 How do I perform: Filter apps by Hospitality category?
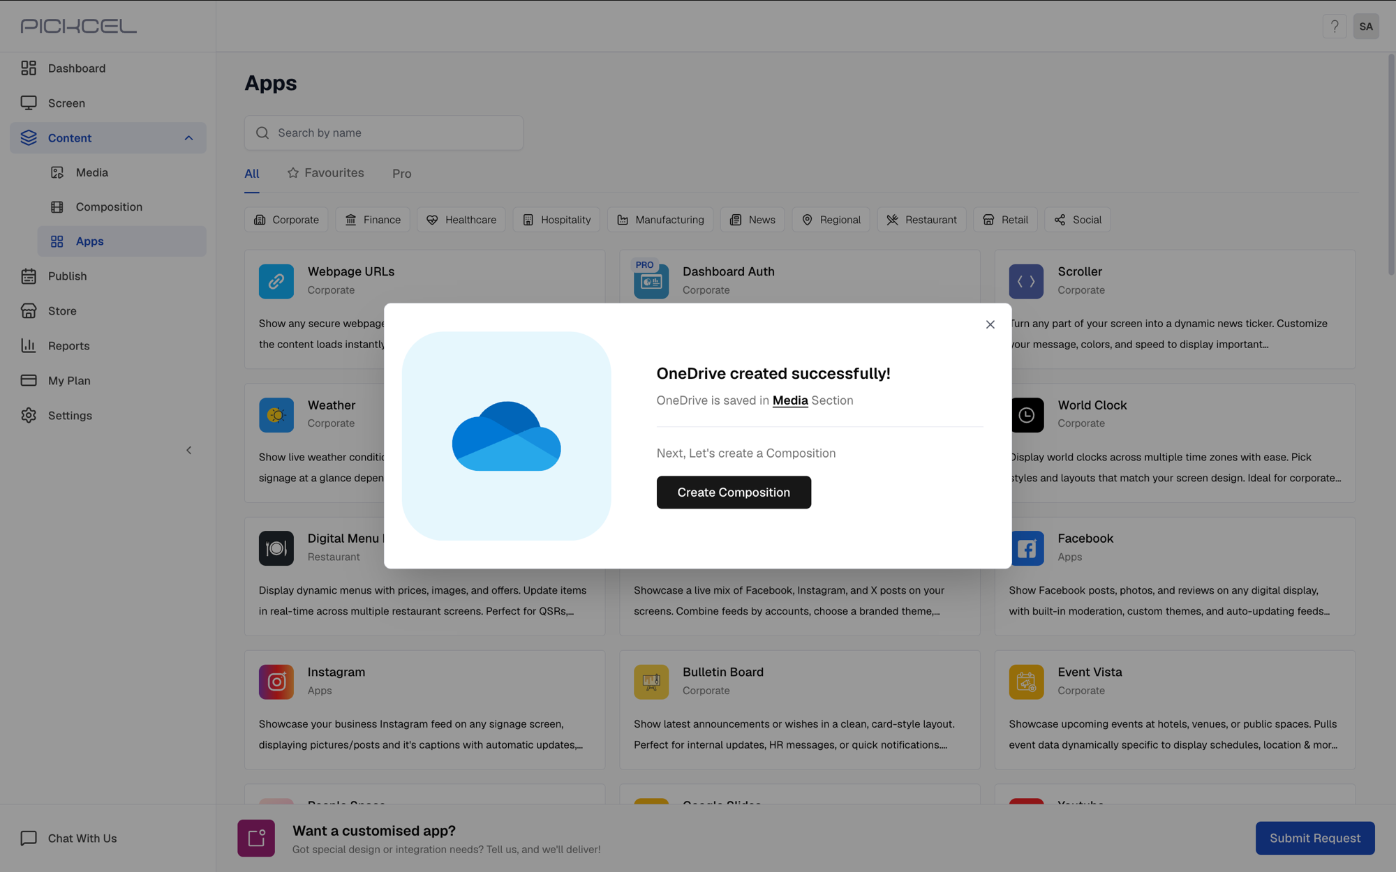(556, 220)
